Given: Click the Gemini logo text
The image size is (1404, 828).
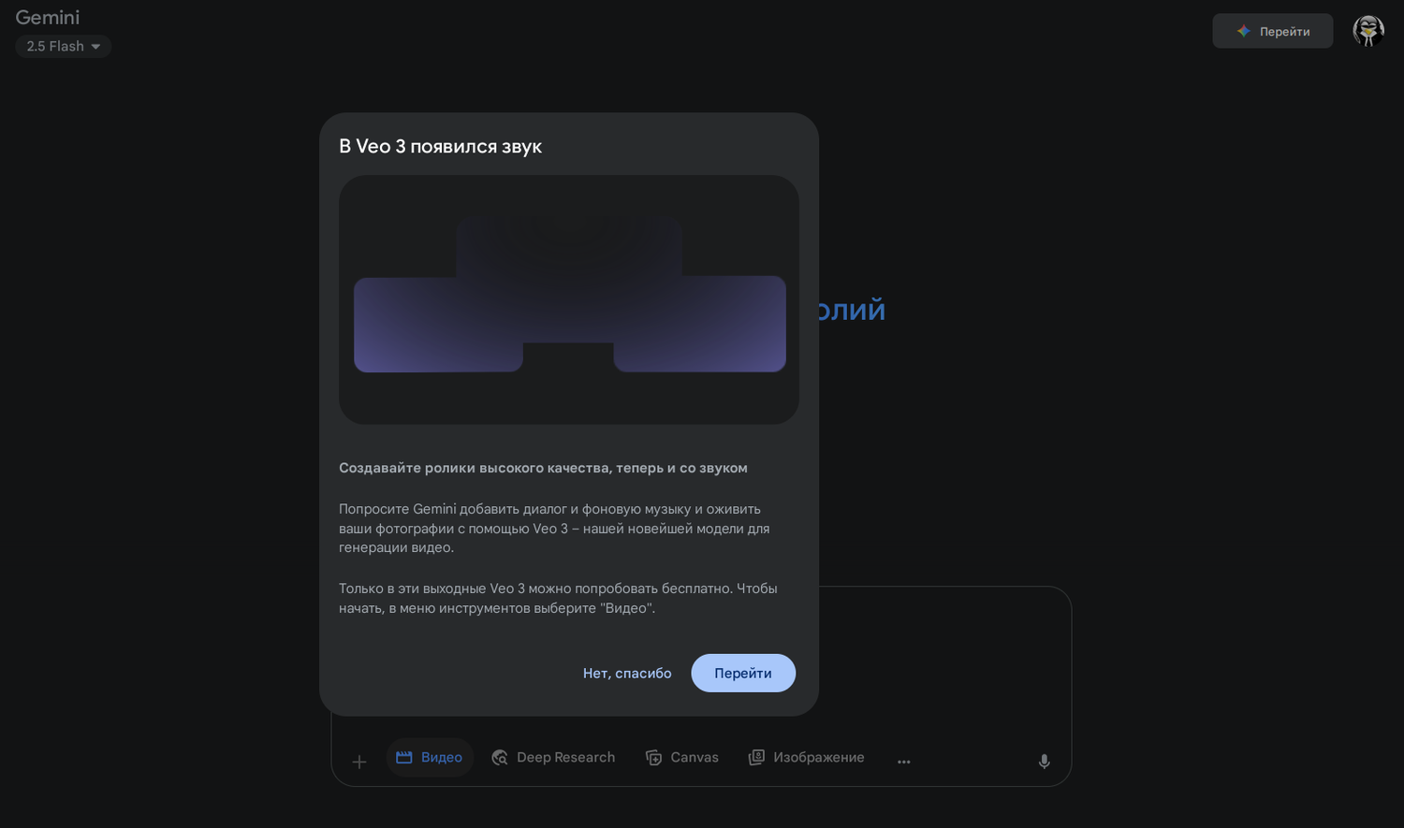Looking at the screenshot, I should (x=48, y=17).
